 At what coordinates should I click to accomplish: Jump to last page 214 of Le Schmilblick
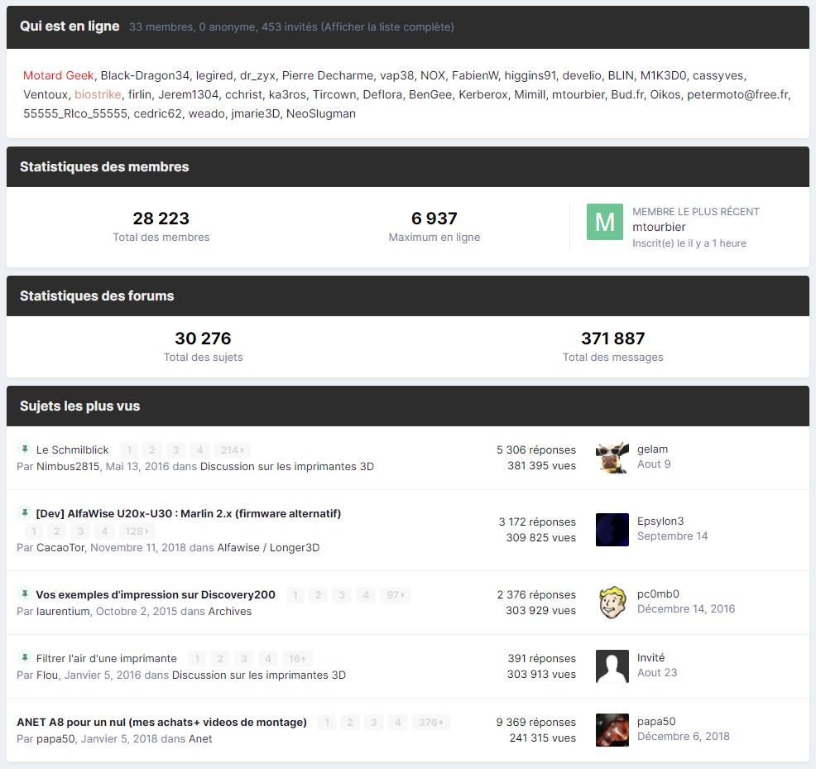tap(232, 449)
